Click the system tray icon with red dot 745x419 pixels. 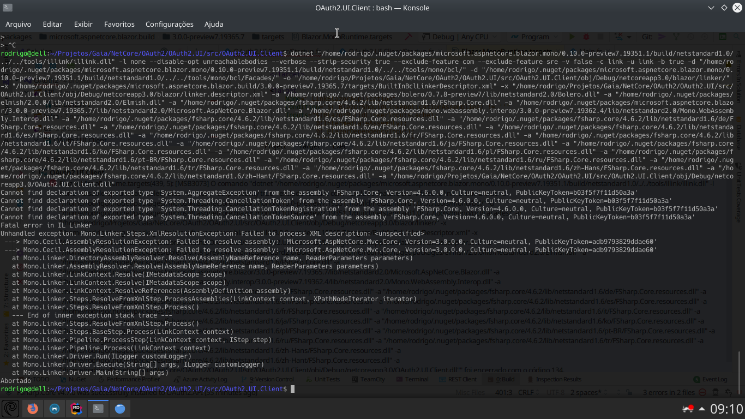(x=688, y=409)
